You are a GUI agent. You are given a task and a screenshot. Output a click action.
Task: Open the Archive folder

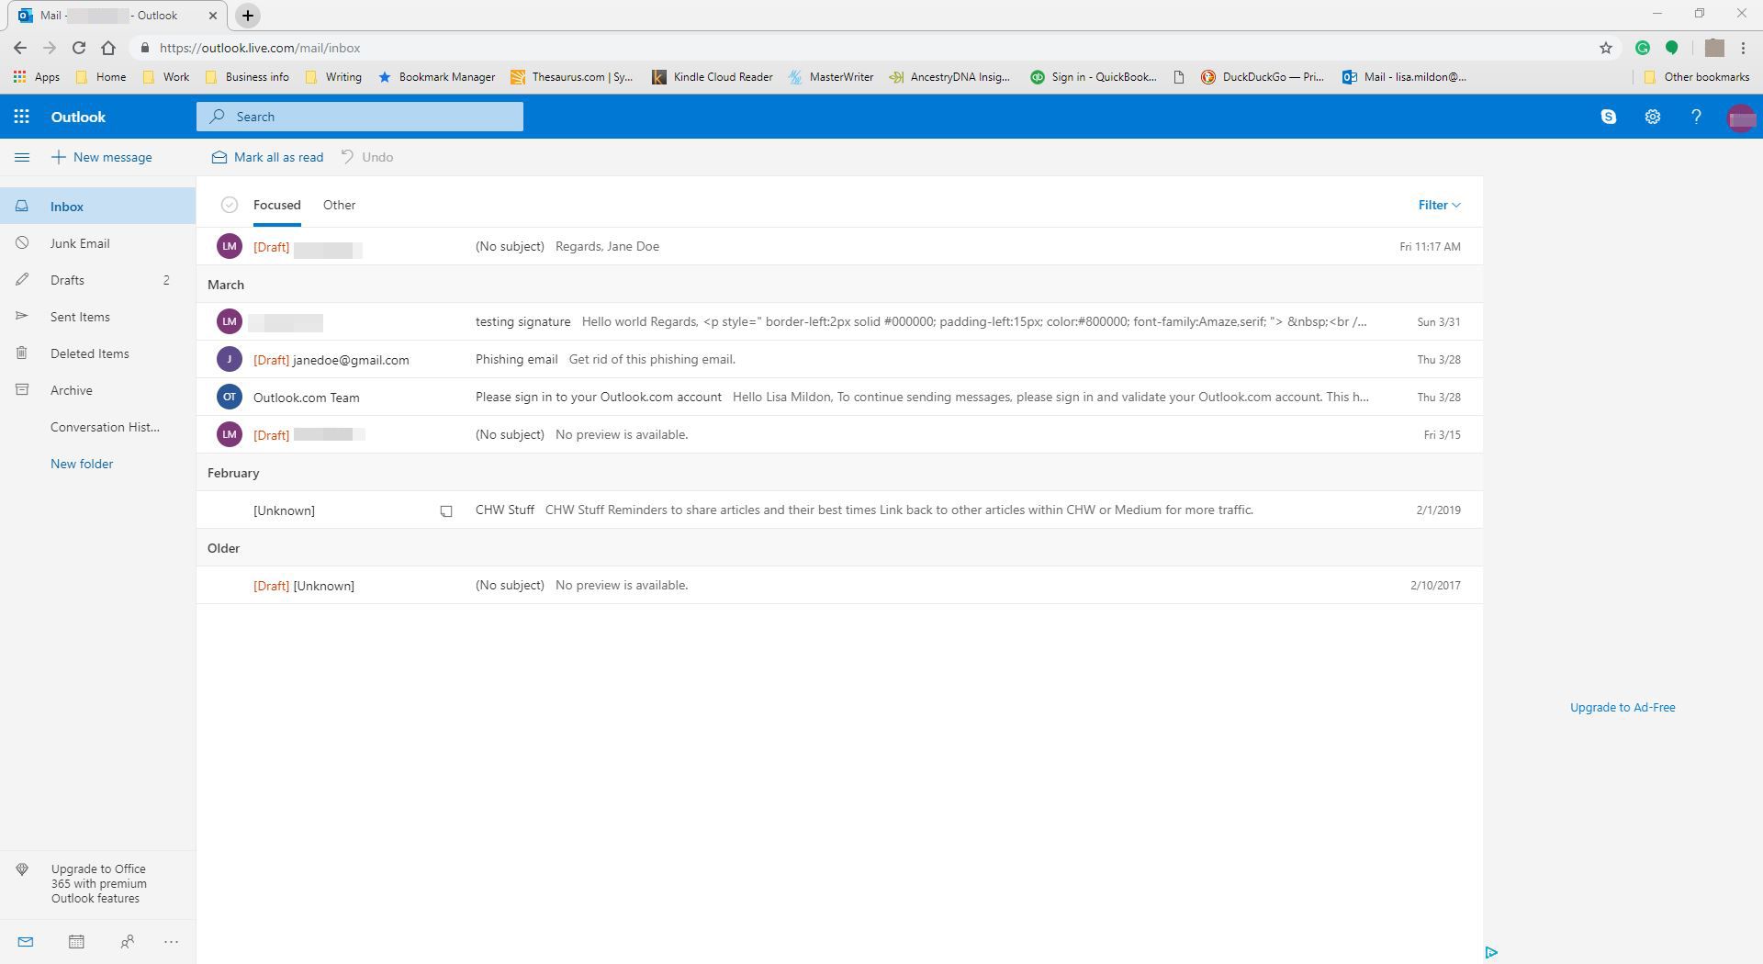97,390
